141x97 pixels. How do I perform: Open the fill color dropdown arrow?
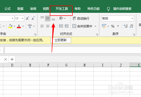(x=15, y=26)
